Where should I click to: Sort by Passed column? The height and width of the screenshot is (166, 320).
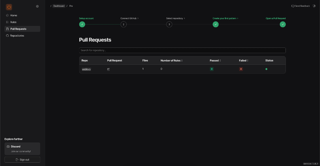tap(215, 60)
